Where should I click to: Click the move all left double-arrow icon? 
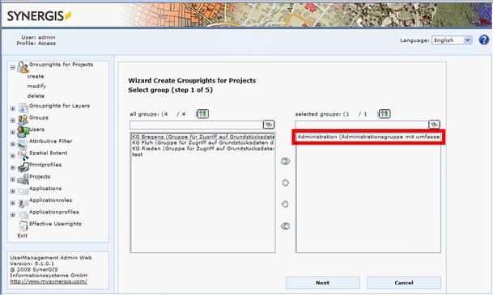tap(285, 226)
